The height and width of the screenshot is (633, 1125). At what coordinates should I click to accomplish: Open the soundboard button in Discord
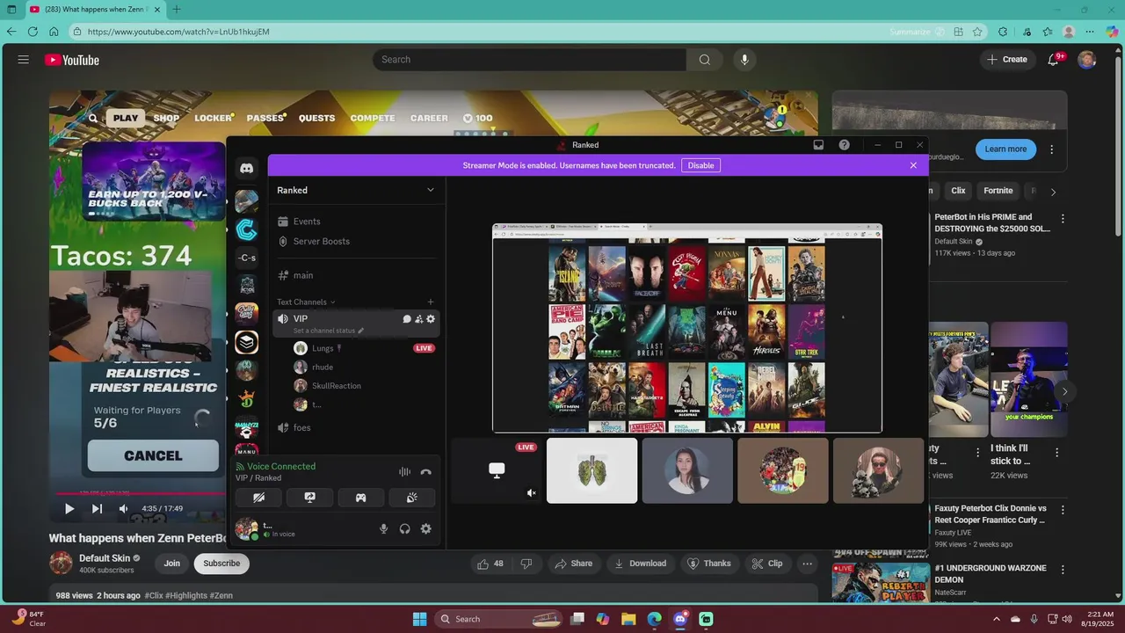411,498
